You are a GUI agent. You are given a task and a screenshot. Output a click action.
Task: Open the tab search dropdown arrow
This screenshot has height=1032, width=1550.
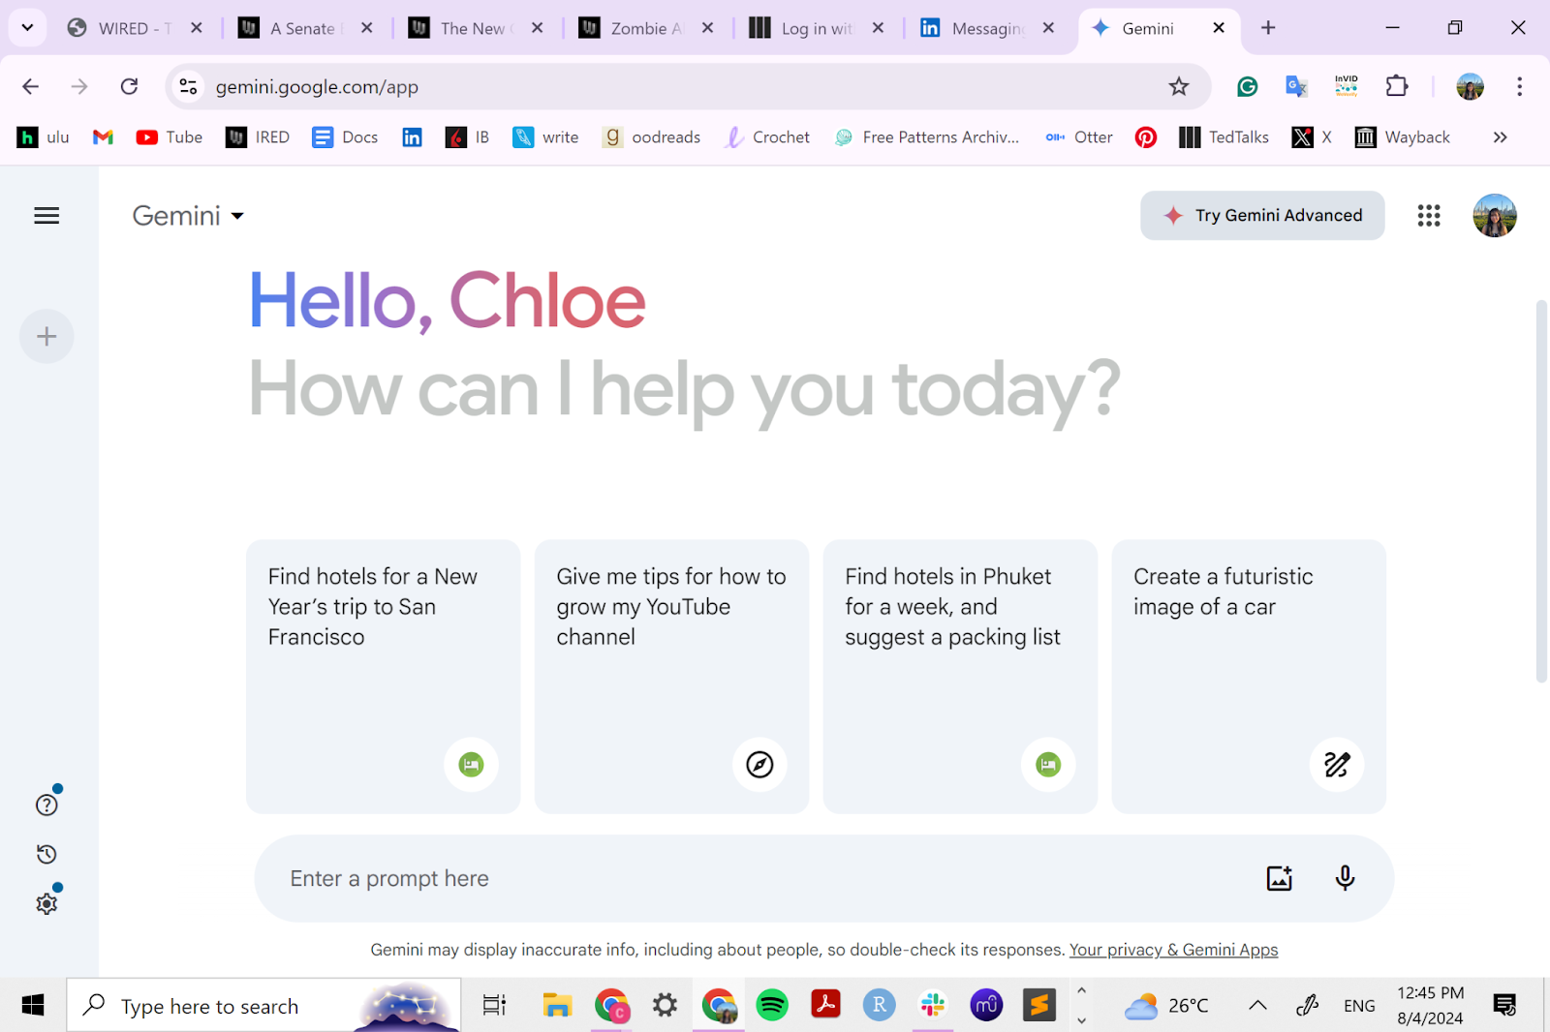pyautogui.click(x=27, y=27)
